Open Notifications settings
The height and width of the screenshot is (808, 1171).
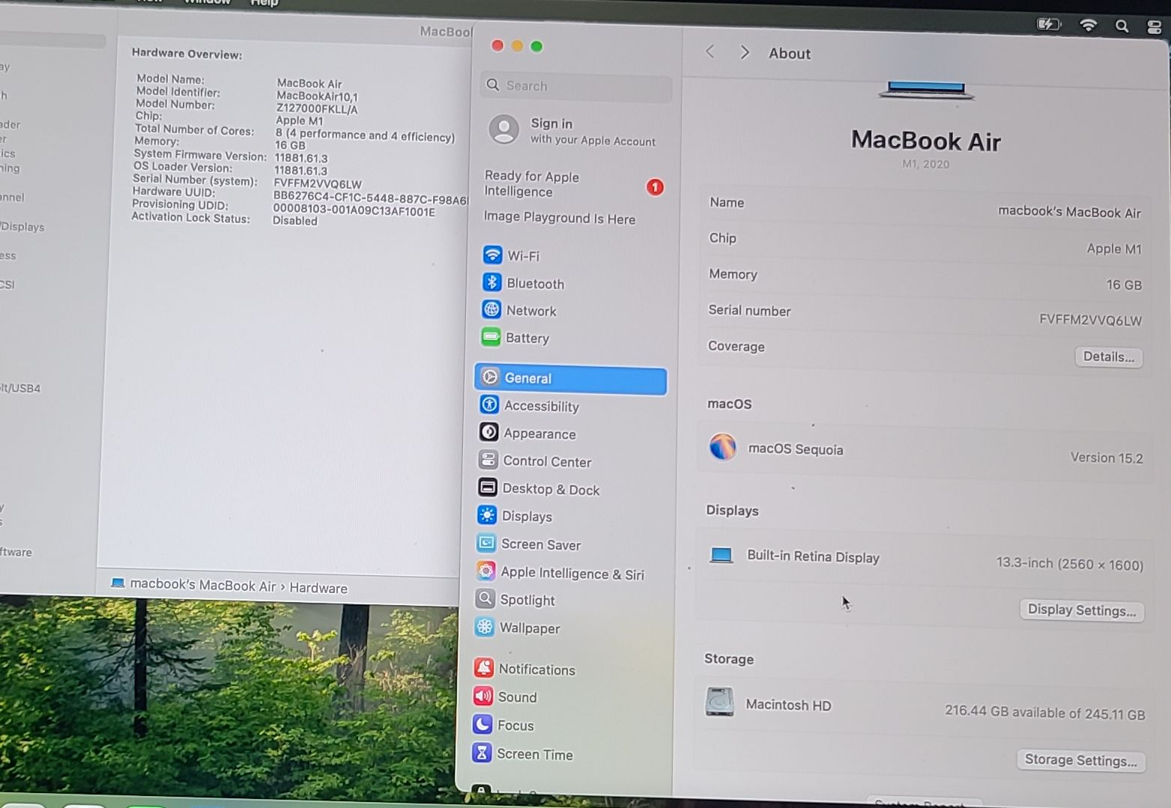click(x=536, y=669)
